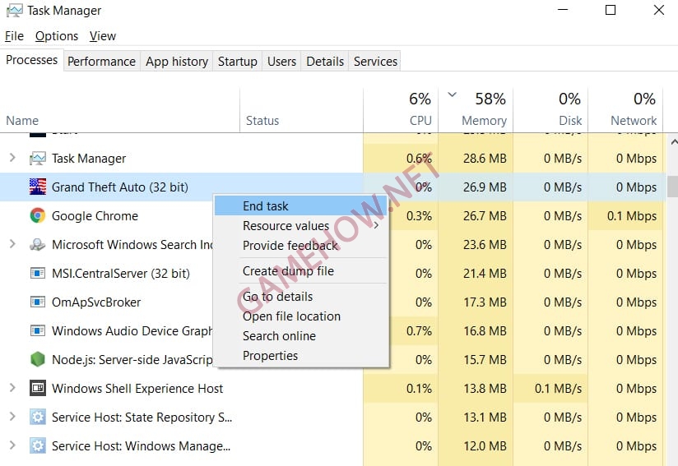Click the Microsoft Windows Search Indexer icon
678x466 pixels.
pos(37,245)
